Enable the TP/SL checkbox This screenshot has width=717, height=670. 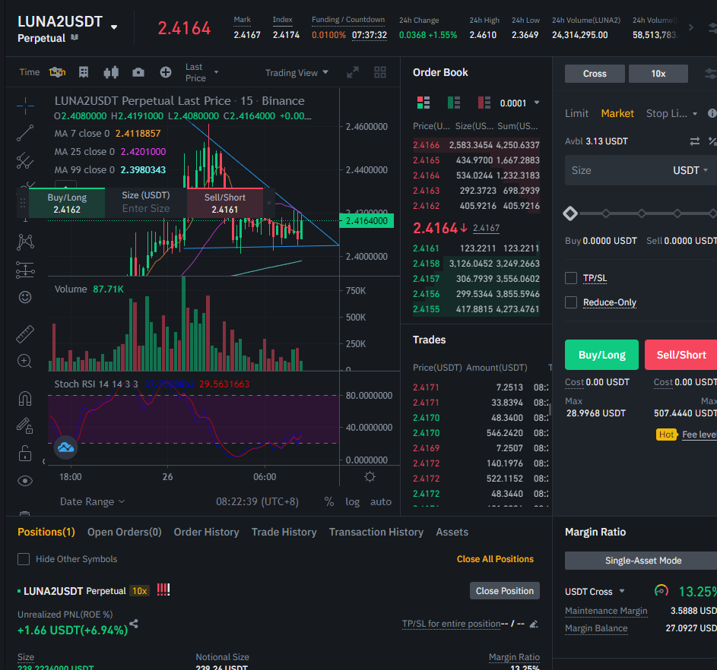(x=571, y=278)
